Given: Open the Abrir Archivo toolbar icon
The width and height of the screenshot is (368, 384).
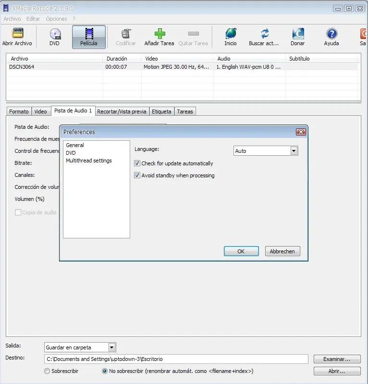Looking at the screenshot, I should pyautogui.click(x=17, y=37).
